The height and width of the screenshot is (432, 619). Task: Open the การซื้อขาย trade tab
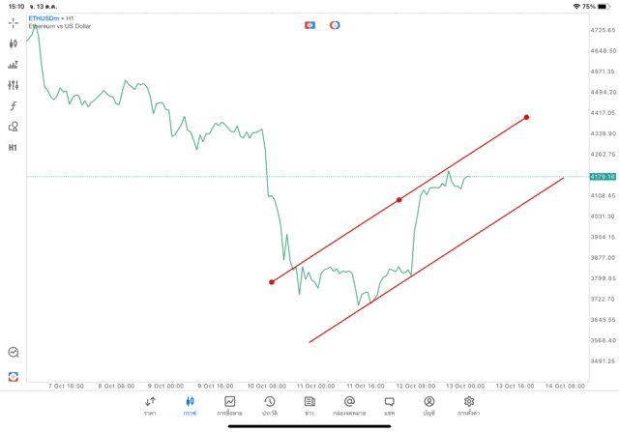[229, 405]
